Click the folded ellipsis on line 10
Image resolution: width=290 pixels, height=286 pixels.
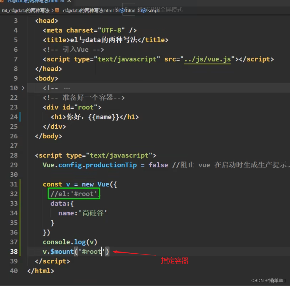[67, 88]
